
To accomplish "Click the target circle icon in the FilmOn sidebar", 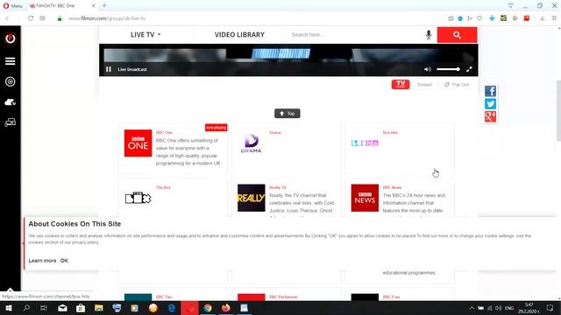I will 10,81.
